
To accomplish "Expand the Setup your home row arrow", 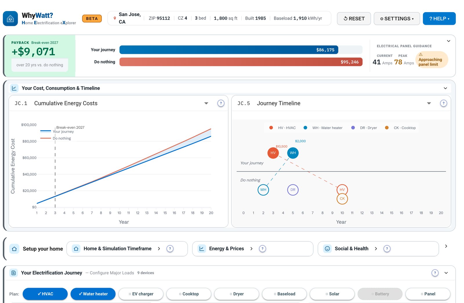I will (x=446, y=246).
